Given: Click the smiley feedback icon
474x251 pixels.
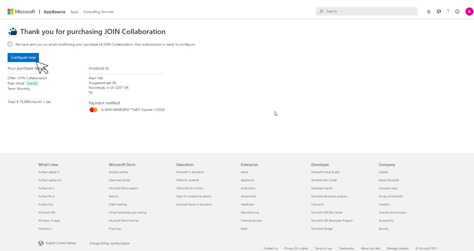Looking at the screenshot, I should (x=457, y=12).
